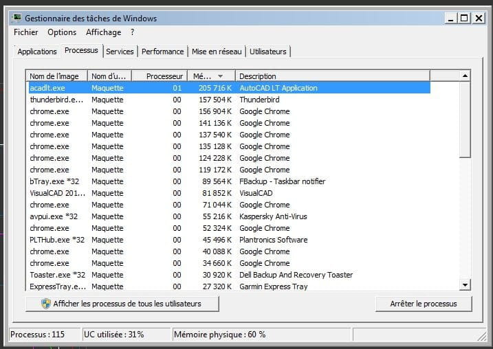Click the Task Manager title bar icon
This screenshot has width=493, height=349.
point(17,18)
